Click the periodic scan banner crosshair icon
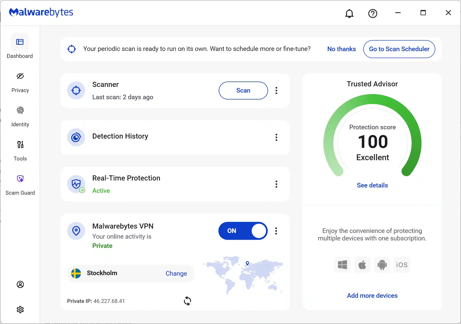 click(x=72, y=49)
